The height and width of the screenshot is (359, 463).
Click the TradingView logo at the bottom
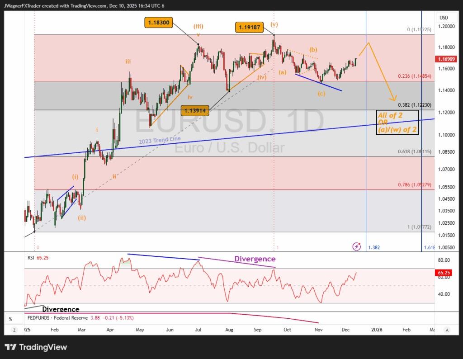36,347
